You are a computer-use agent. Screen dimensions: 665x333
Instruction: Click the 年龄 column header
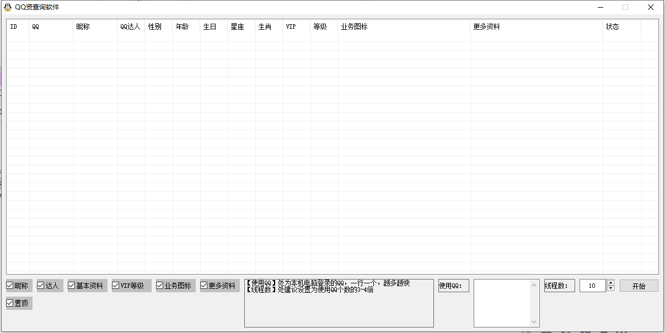[186, 26]
